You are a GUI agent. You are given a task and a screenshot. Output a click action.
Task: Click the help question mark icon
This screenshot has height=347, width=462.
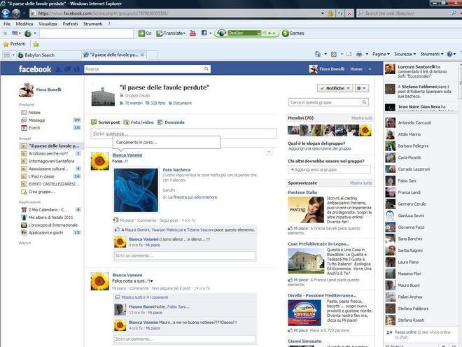449,54
